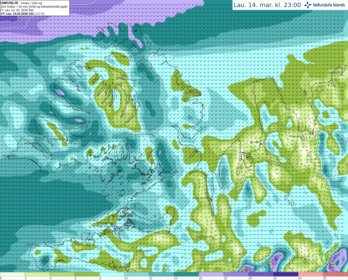Click the Stykkishólmur station label
This screenshot has height=280, width=348.
pos(104,223)
